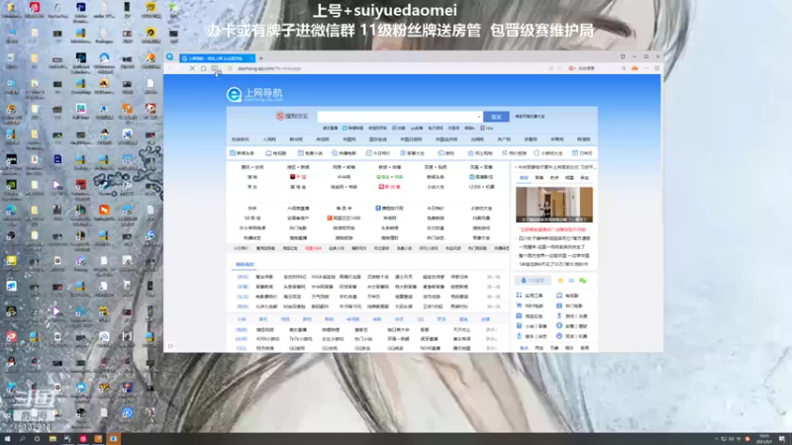
Task: Open the 今日特价 category icon link
Action: (x=378, y=153)
